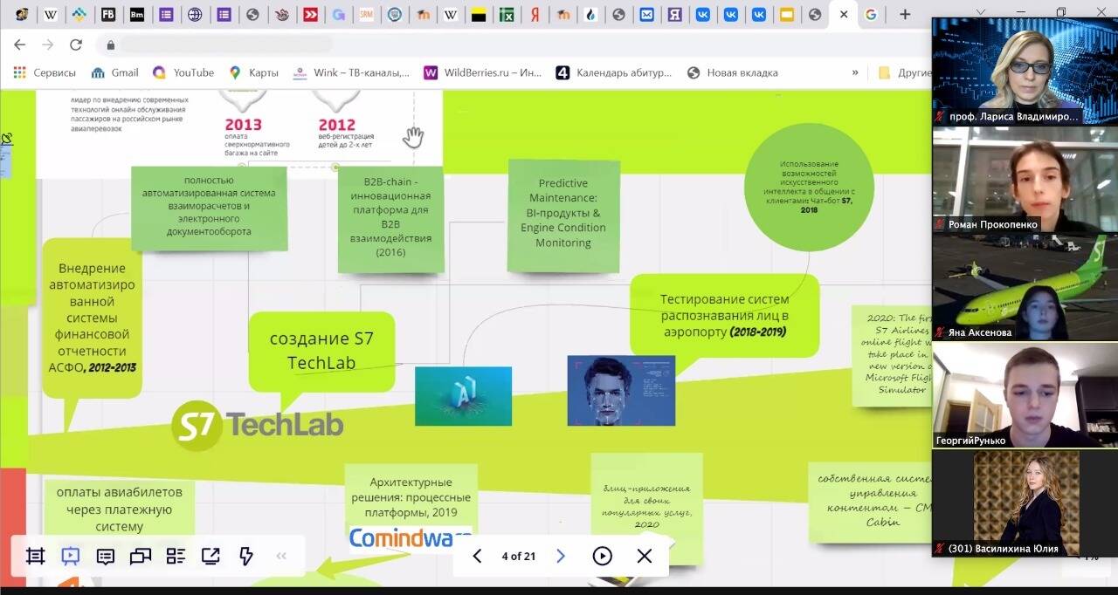Click the Comindware logo image
Screen dimensions: 1118x595
(x=411, y=538)
